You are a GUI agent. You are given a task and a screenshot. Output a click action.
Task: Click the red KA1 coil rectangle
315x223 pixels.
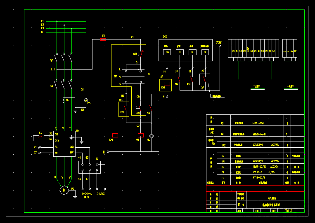pyautogui.click(x=115, y=135)
